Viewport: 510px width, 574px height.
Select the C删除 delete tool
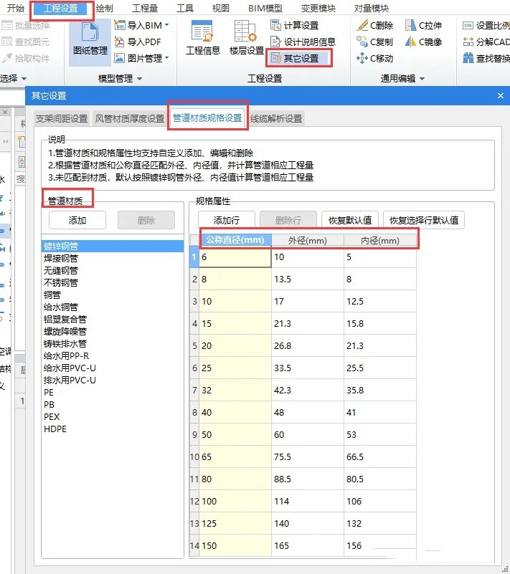click(375, 26)
